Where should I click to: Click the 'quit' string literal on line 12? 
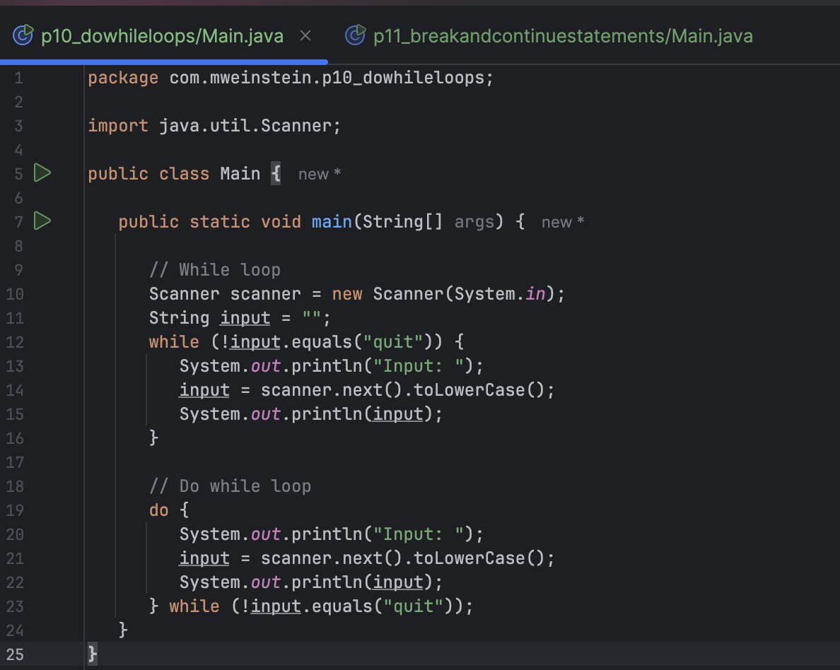pos(394,341)
